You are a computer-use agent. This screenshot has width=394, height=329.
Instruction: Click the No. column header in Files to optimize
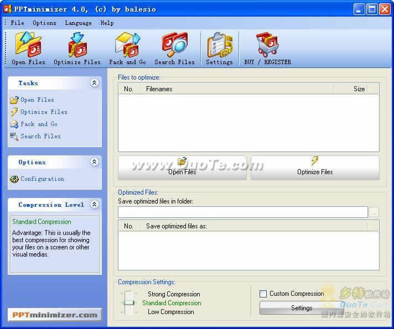click(x=129, y=89)
